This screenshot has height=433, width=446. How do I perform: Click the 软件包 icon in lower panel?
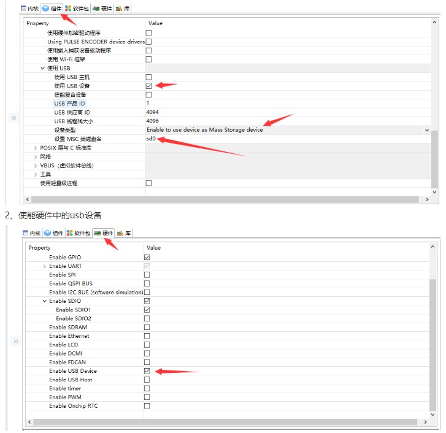(70, 233)
